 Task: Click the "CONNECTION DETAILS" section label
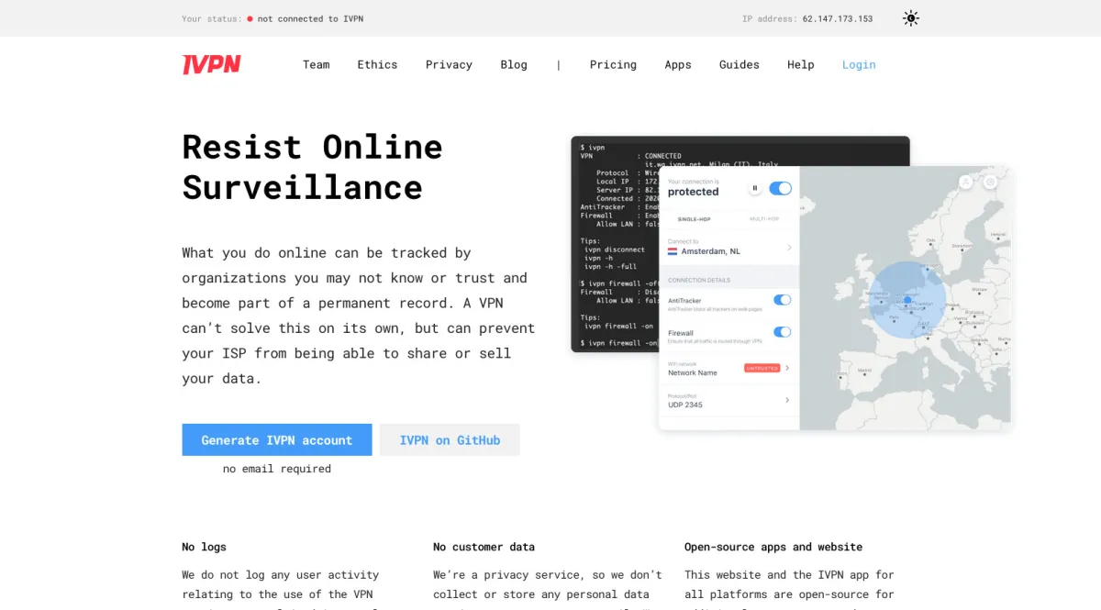tap(699, 280)
